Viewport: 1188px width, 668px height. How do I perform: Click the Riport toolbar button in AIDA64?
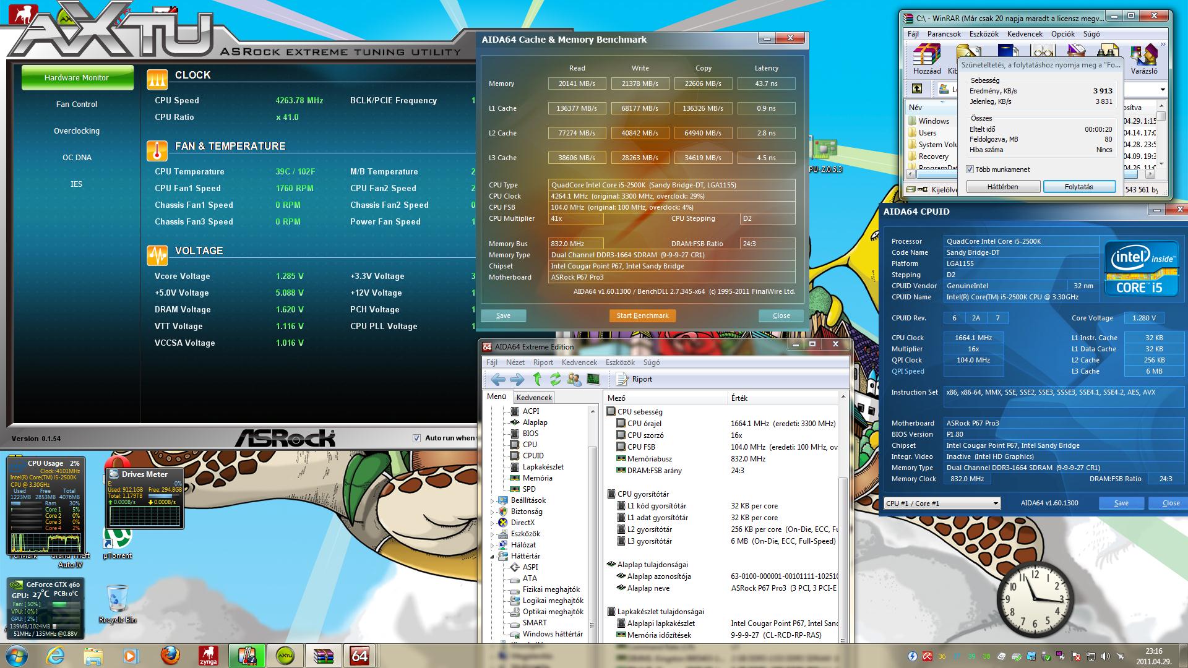click(634, 379)
